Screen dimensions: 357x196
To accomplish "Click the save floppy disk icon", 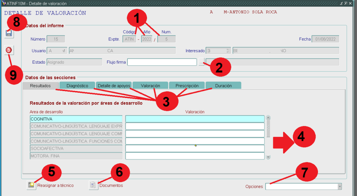I will click(x=9, y=33).
